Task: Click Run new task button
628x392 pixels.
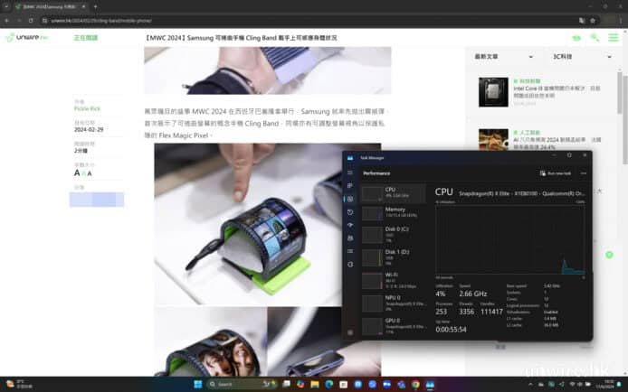Action: (x=556, y=173)
